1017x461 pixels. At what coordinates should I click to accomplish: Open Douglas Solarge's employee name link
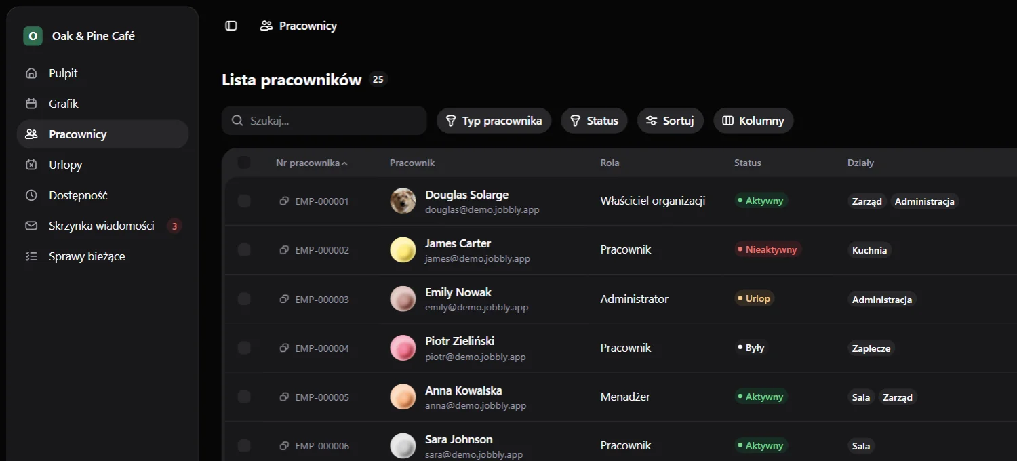click(x=466, y=195)
